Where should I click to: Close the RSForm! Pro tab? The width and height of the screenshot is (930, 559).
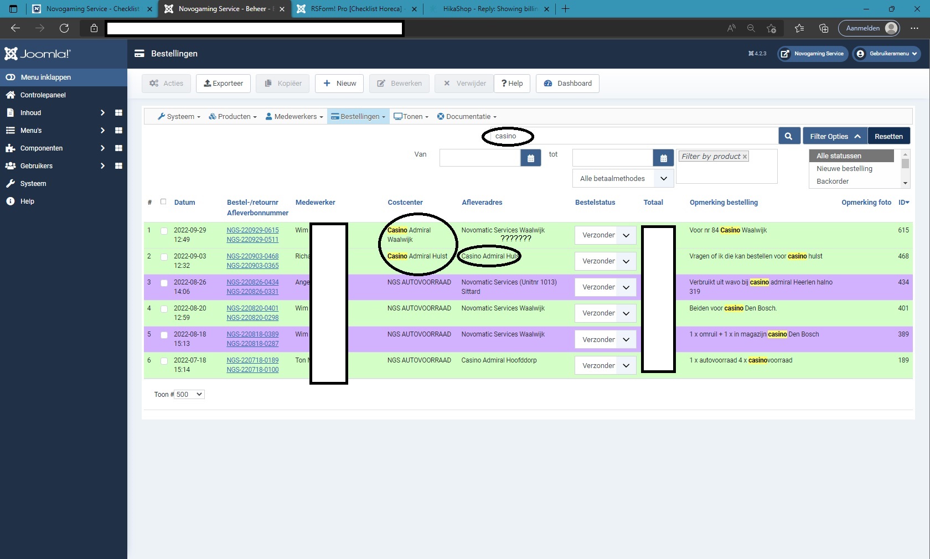pyautogui.click(x=414, y=9)
